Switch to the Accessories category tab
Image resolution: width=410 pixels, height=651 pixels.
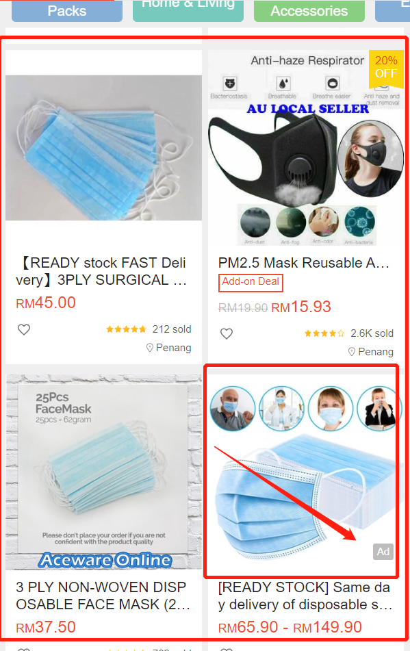click(309, 11)
